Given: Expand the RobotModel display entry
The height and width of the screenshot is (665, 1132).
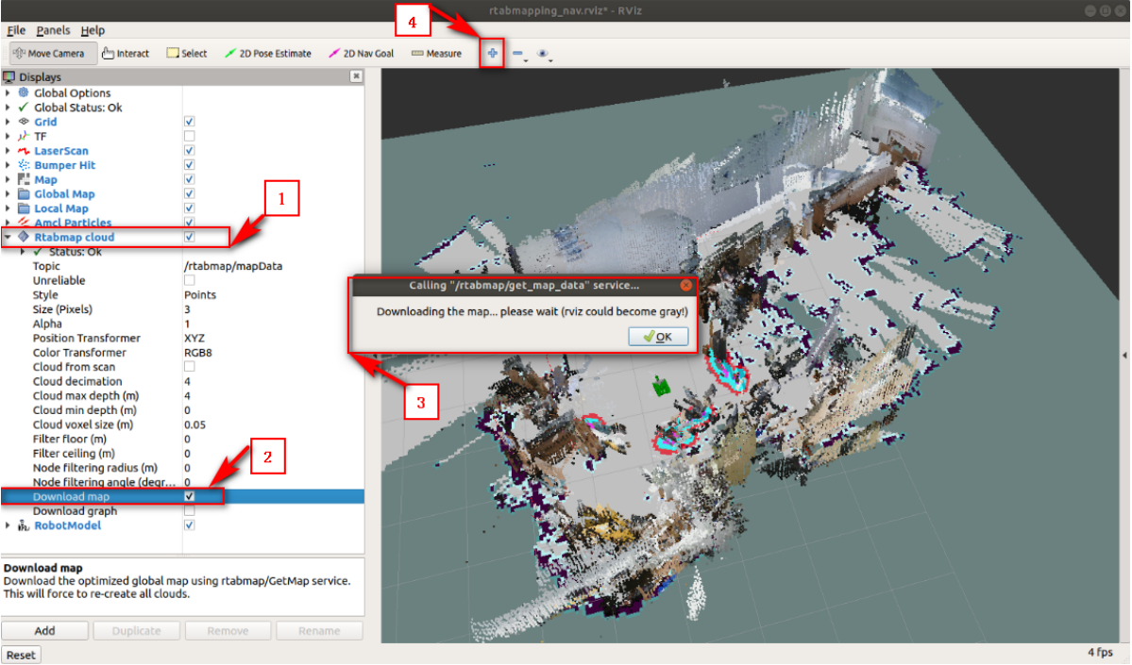Looking at the screenshot, I should pos(8,525).
